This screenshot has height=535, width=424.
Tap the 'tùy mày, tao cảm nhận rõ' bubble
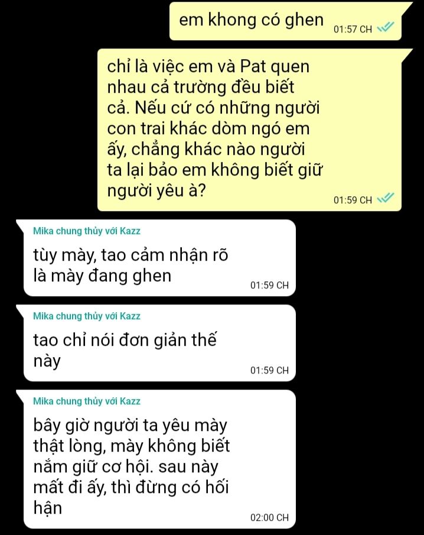tap(159, 258)
